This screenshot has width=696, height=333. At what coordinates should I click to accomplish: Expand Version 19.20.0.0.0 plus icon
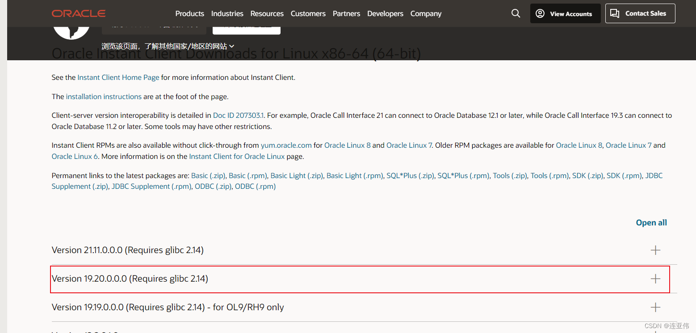655,279
